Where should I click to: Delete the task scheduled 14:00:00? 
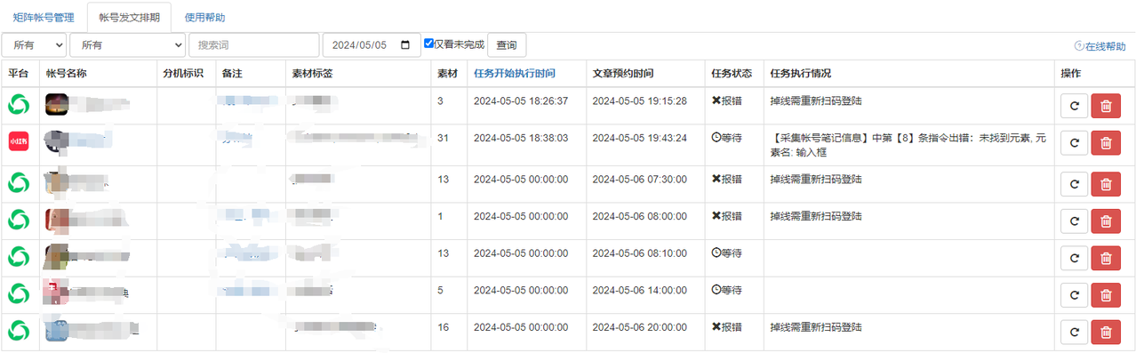click(1106, 295)
